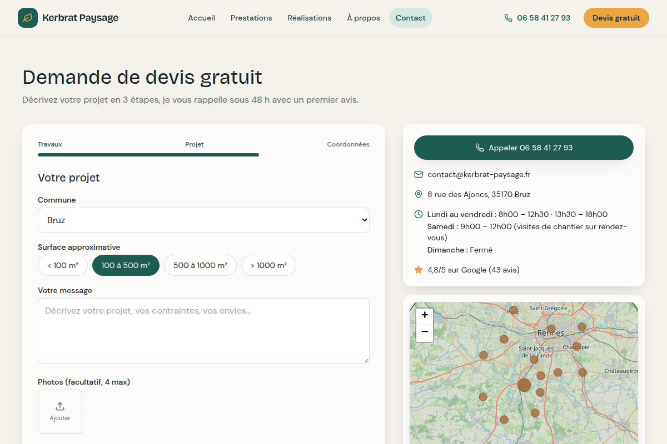Choose the '500 à 1000 m²' surface option
This screenshot has height=444, width=667.
coord(200,265)
